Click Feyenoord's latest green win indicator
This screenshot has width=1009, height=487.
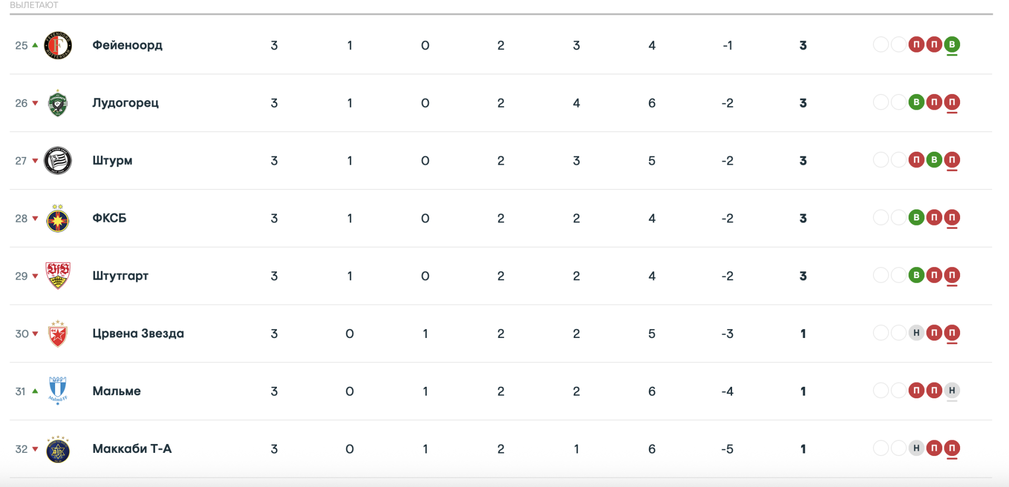point(952,45)
